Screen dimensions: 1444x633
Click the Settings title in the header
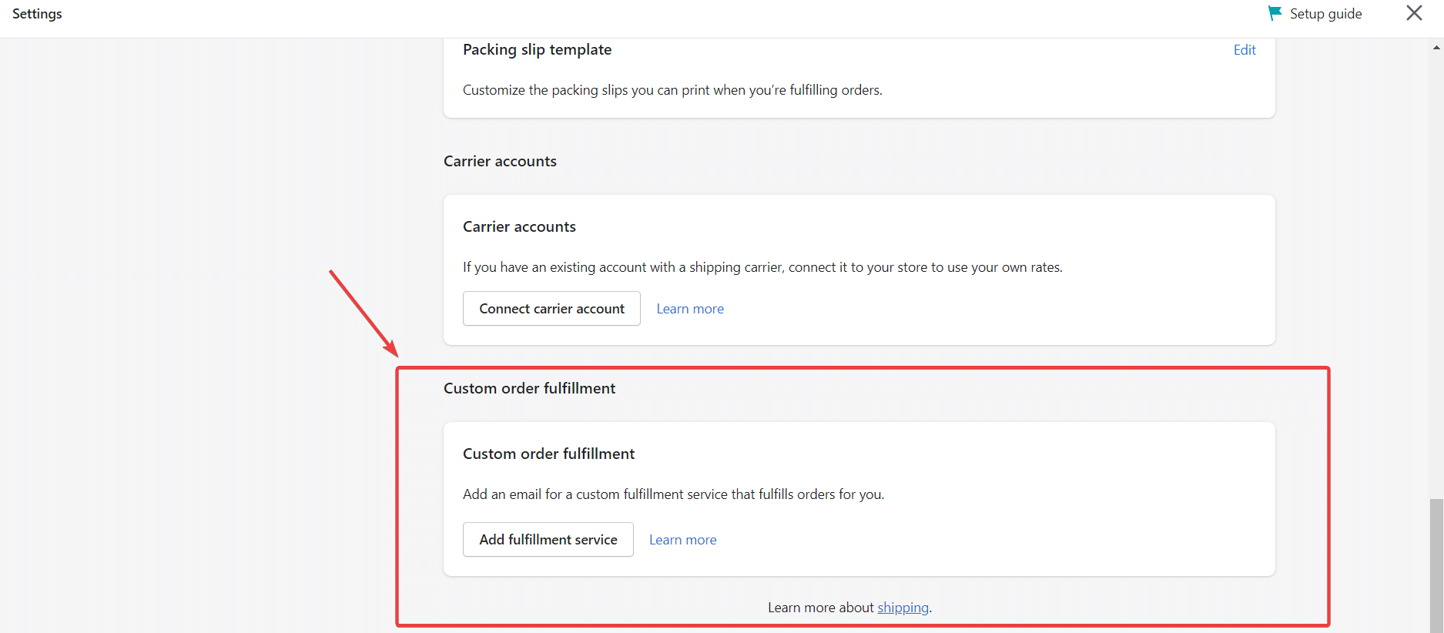pyautogui.click(x=37, y=14)
